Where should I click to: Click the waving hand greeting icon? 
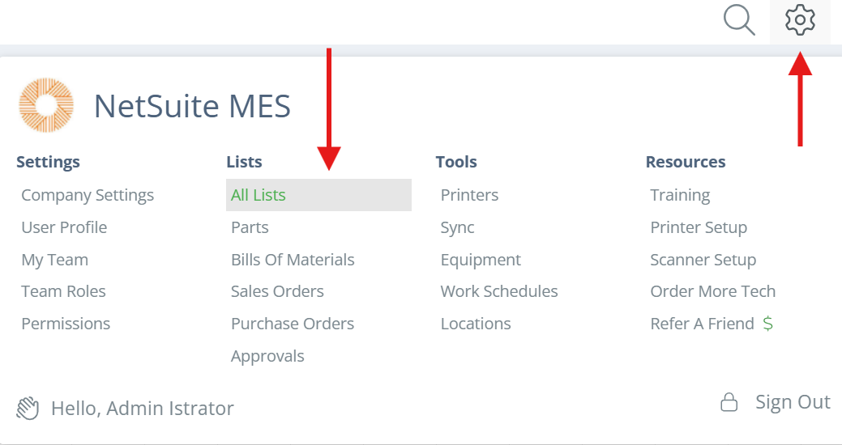click(x=28, y=409)
